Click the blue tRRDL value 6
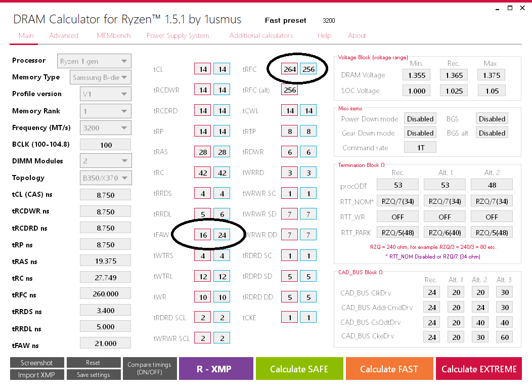 click(x=222, y=214)
